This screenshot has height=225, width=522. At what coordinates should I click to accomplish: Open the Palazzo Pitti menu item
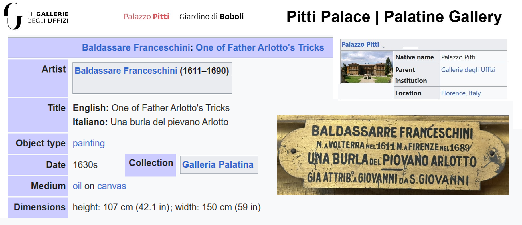click(146, 17)
